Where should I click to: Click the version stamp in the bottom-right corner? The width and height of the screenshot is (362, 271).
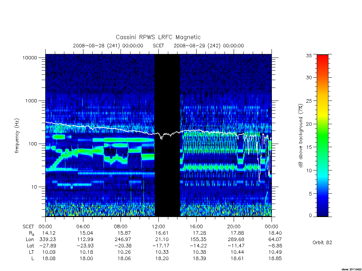(x=351, y=269)
